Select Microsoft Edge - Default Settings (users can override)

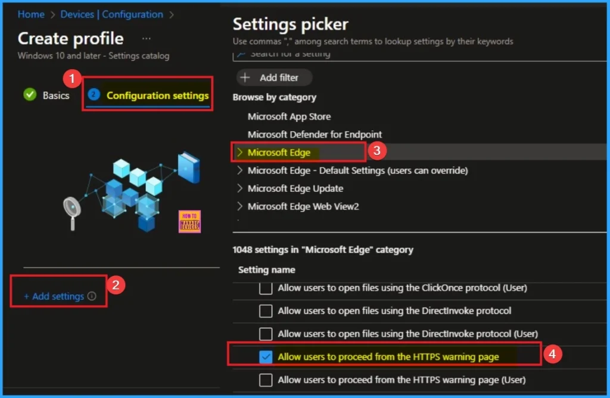pos(357,170)
